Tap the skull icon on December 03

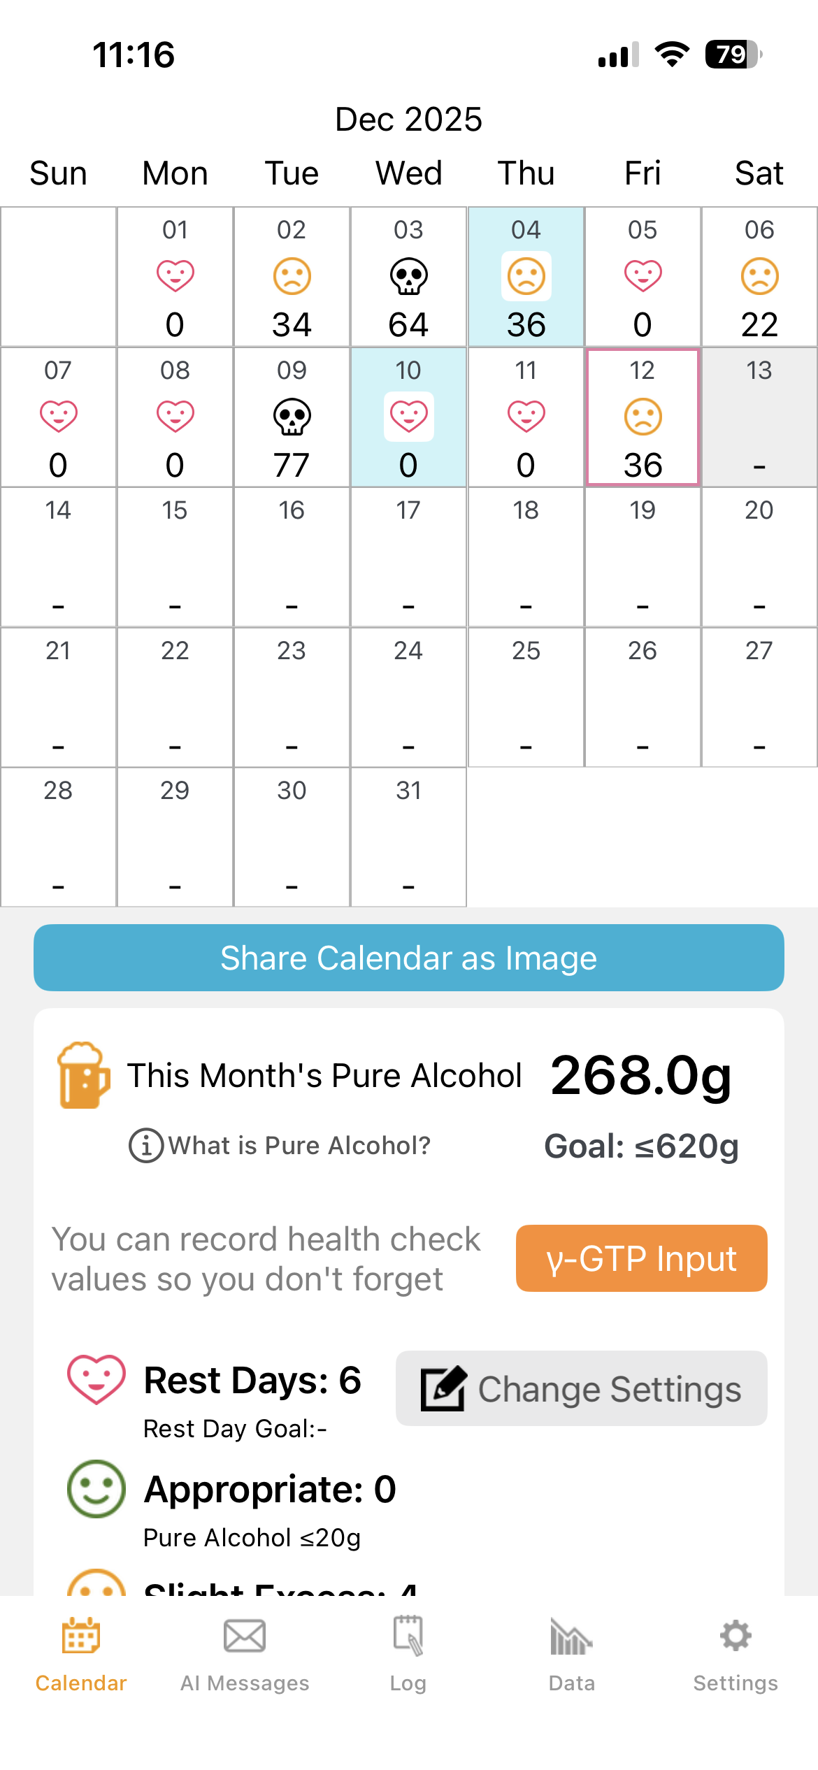(408, 276)
